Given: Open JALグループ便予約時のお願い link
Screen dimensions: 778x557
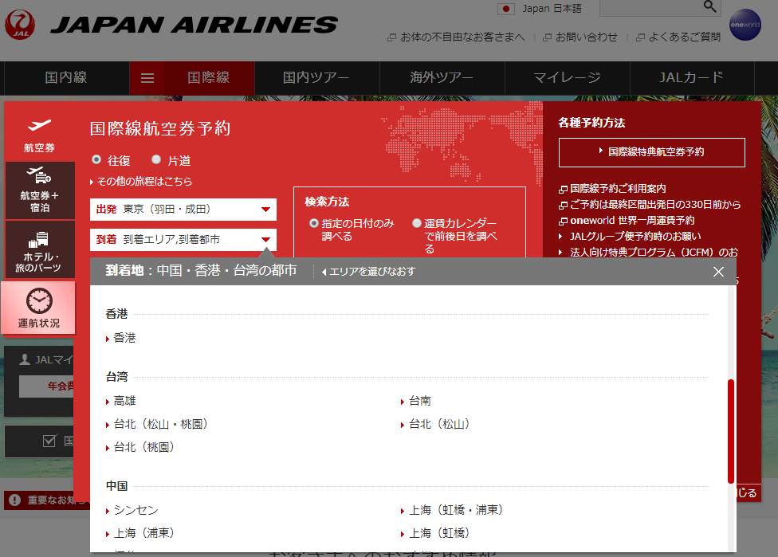Looking at the screenshot, I should [630, 236].
